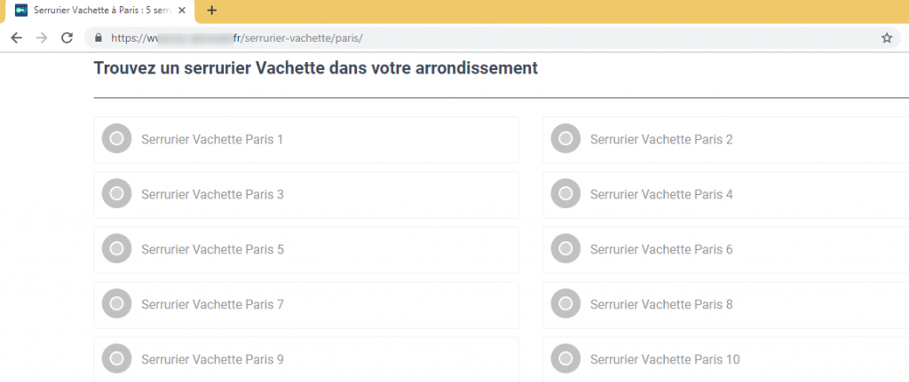This screenshot has width=909, height=382.
Task: Open Serrurier Vachette Paris 6 link
Action: [x=661, y=249]
